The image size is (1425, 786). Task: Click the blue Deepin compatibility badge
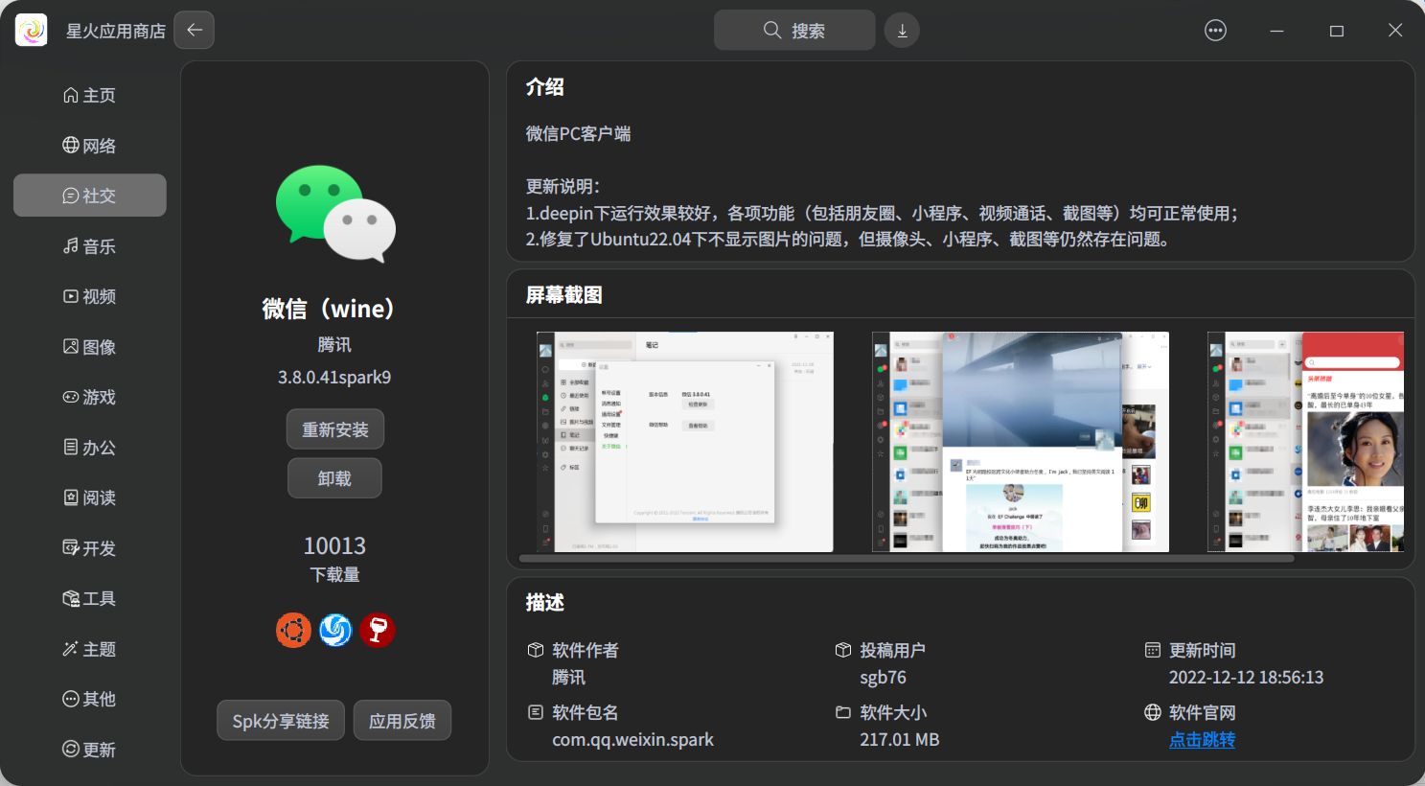(335, 630)
